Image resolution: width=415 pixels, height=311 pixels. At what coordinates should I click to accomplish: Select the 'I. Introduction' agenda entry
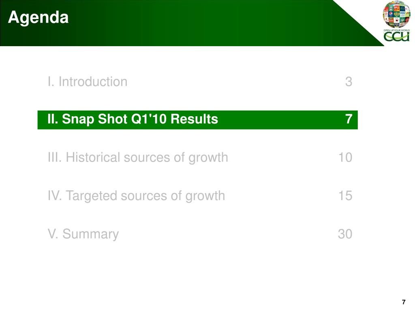click(88, 81)
